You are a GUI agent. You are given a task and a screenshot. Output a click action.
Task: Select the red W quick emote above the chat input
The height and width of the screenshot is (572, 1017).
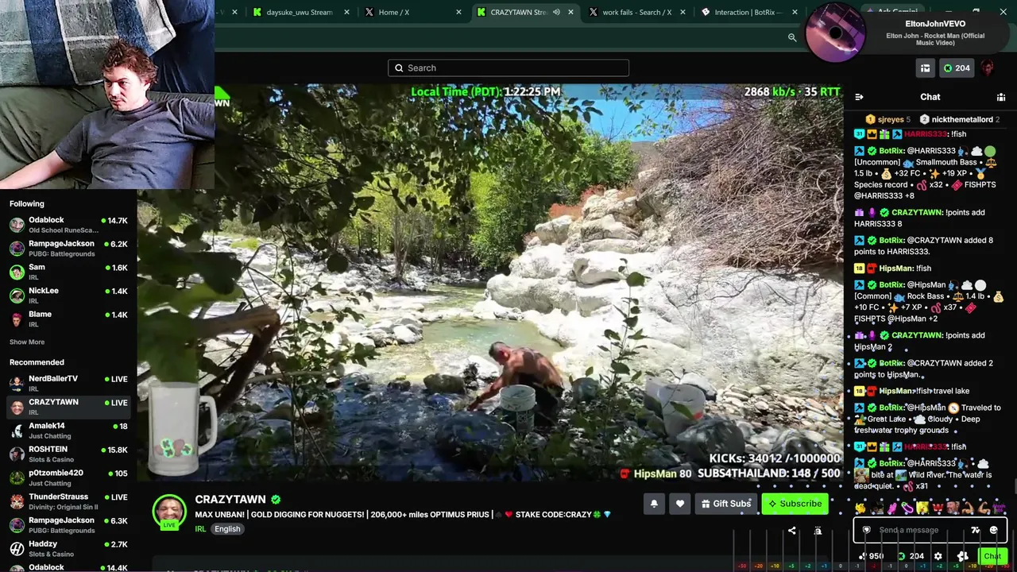click(938, 507)
